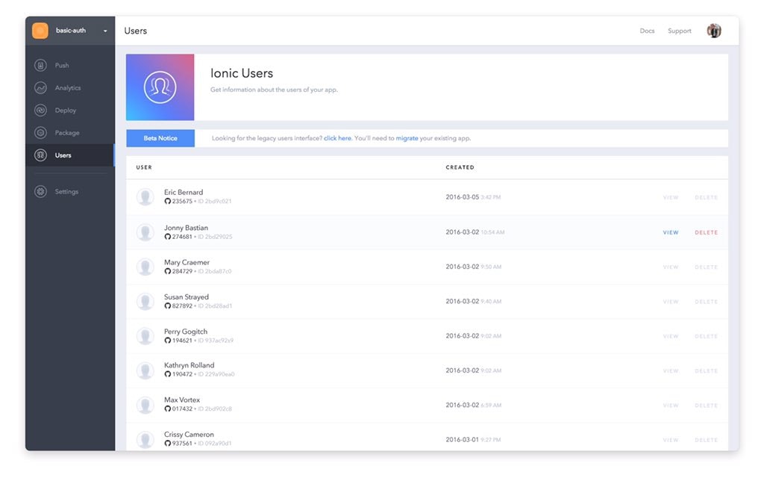Click VIEW in Eric Bernard's row

coord(671,197)
